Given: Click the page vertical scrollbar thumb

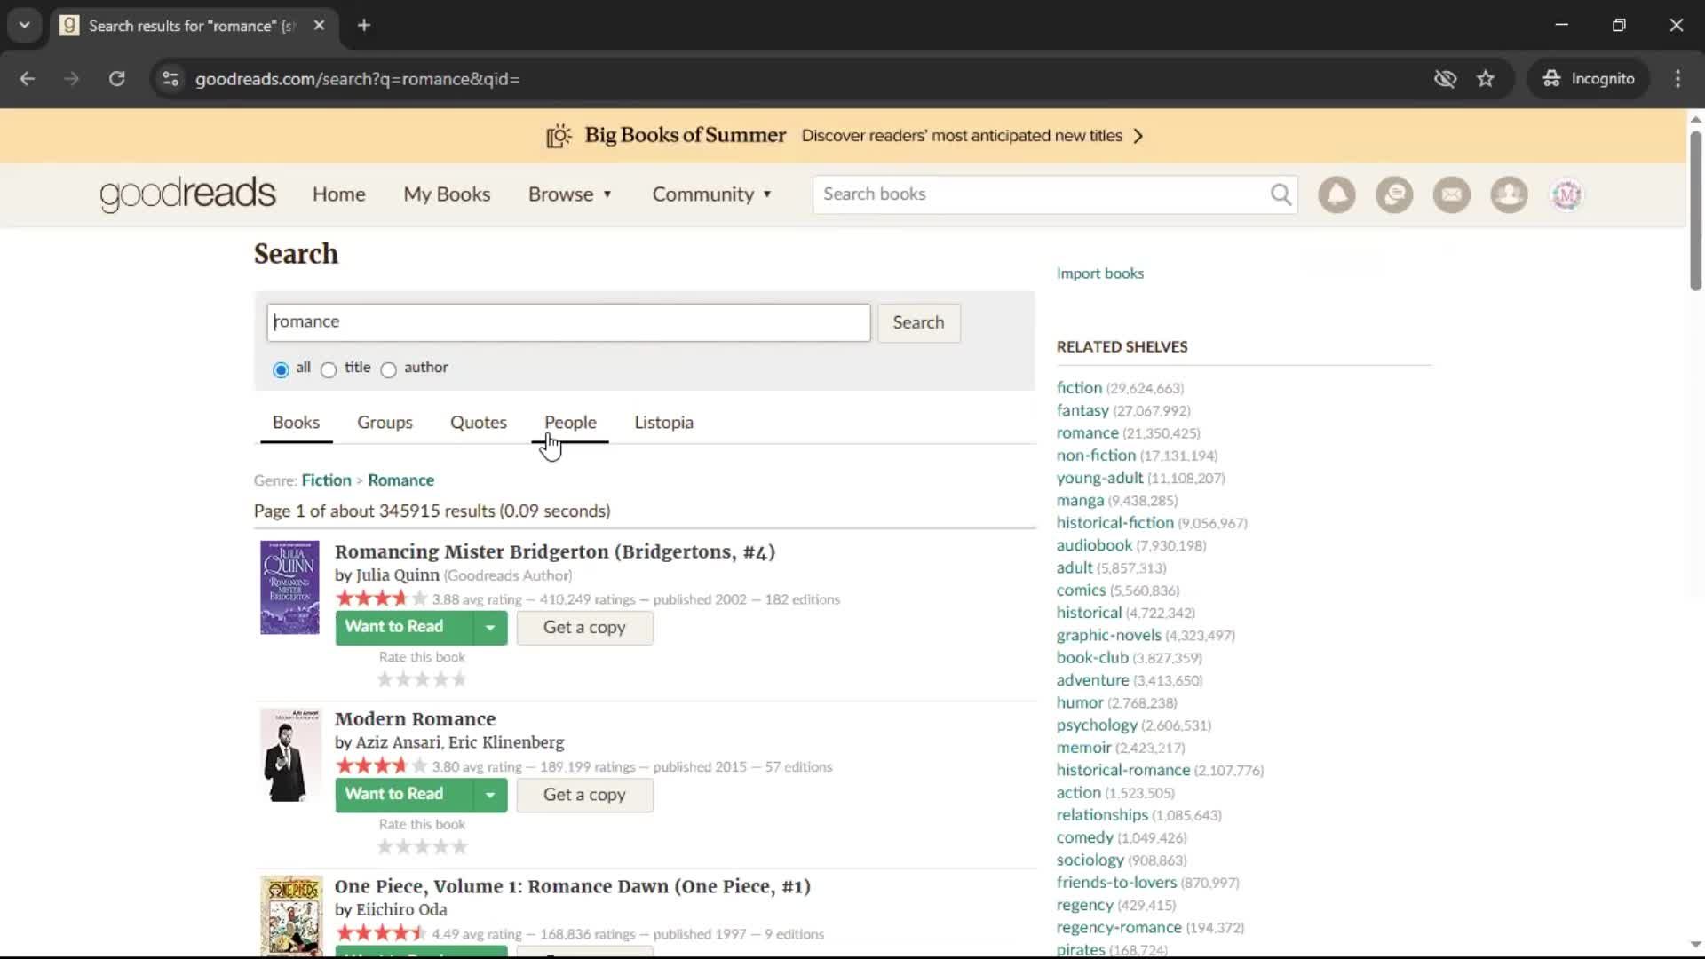Looking at the screenshot, I should coord(1695,211).
